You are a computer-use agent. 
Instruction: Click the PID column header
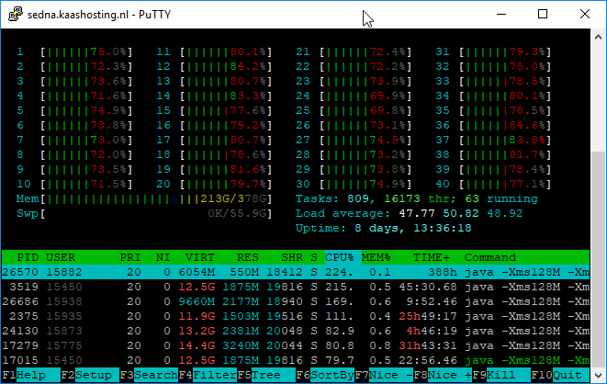coord(28,256)
